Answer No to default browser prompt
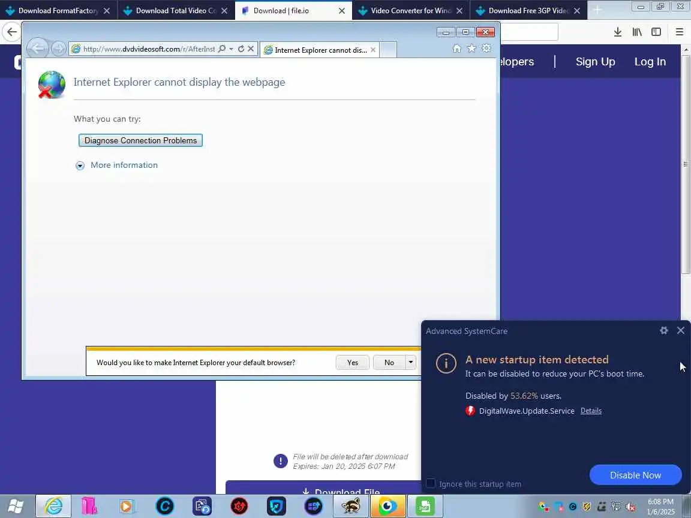Image resolution: width=691 pixels, height=518 pixels. coord(389,363)
